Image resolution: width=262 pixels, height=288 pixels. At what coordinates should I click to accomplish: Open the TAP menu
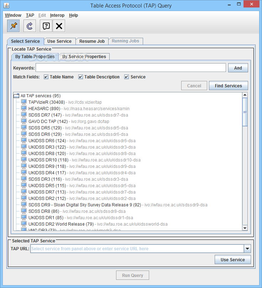click(x=30, y=15)
